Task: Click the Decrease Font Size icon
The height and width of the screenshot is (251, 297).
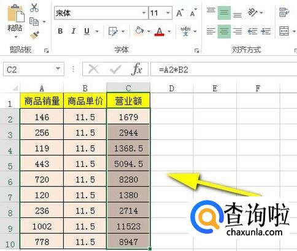Action: (x=193, y=13)
